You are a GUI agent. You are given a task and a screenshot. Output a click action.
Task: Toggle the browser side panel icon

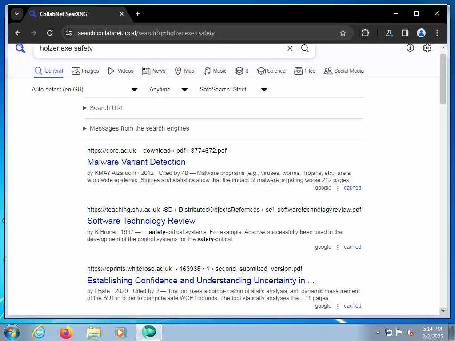click(x=405, y=33)
